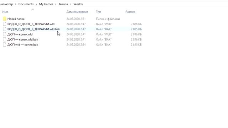This screenshot has height=128, width=228.
Task: Click the ВИДЕО_О_ДЮПЕ_В_ТЕРРАРИИ.wld file icon
Action: point(5,24)
